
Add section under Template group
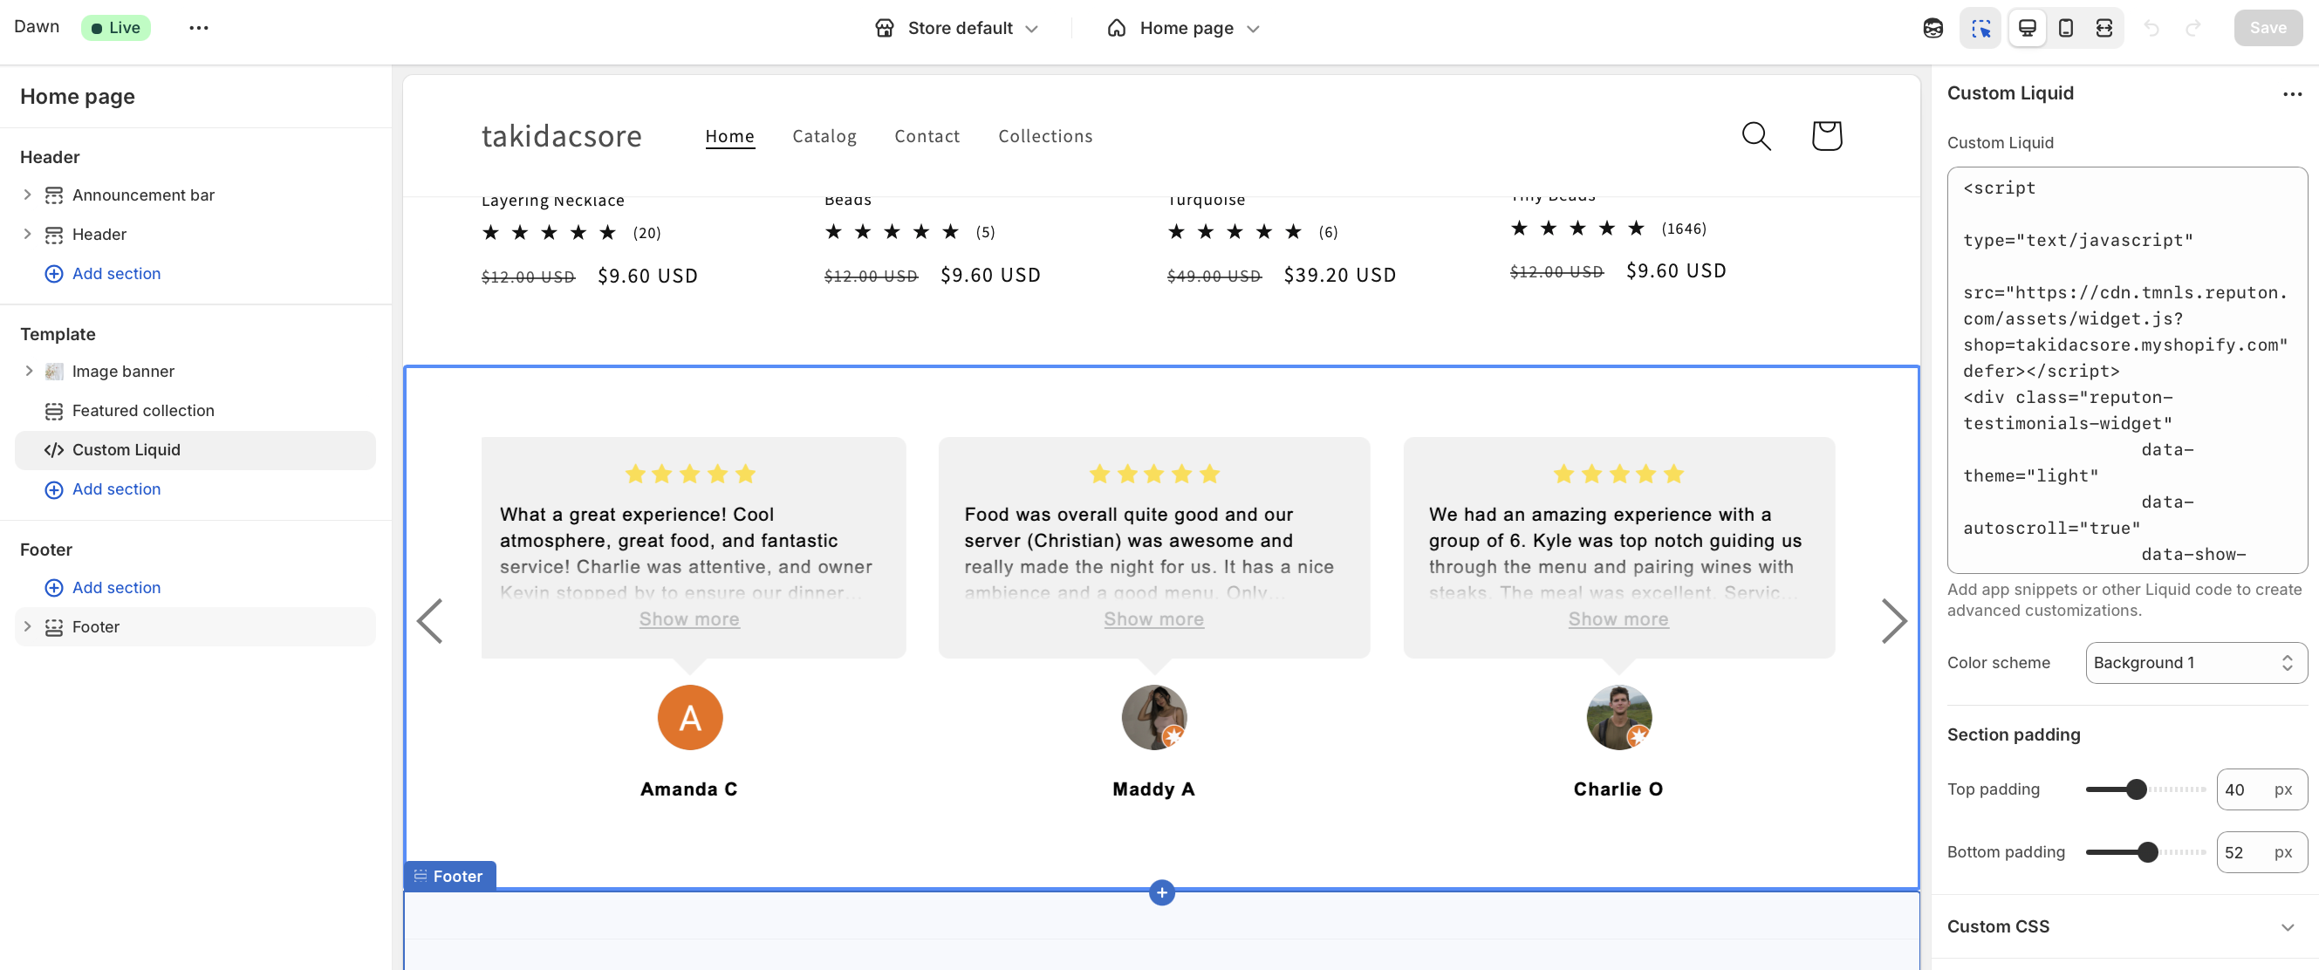[x=103, y=488]
